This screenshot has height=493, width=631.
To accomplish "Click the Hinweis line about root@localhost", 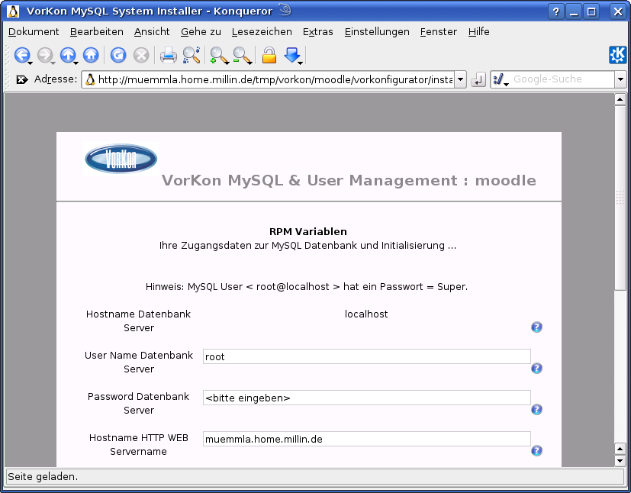I will click(x=307, y=286).
